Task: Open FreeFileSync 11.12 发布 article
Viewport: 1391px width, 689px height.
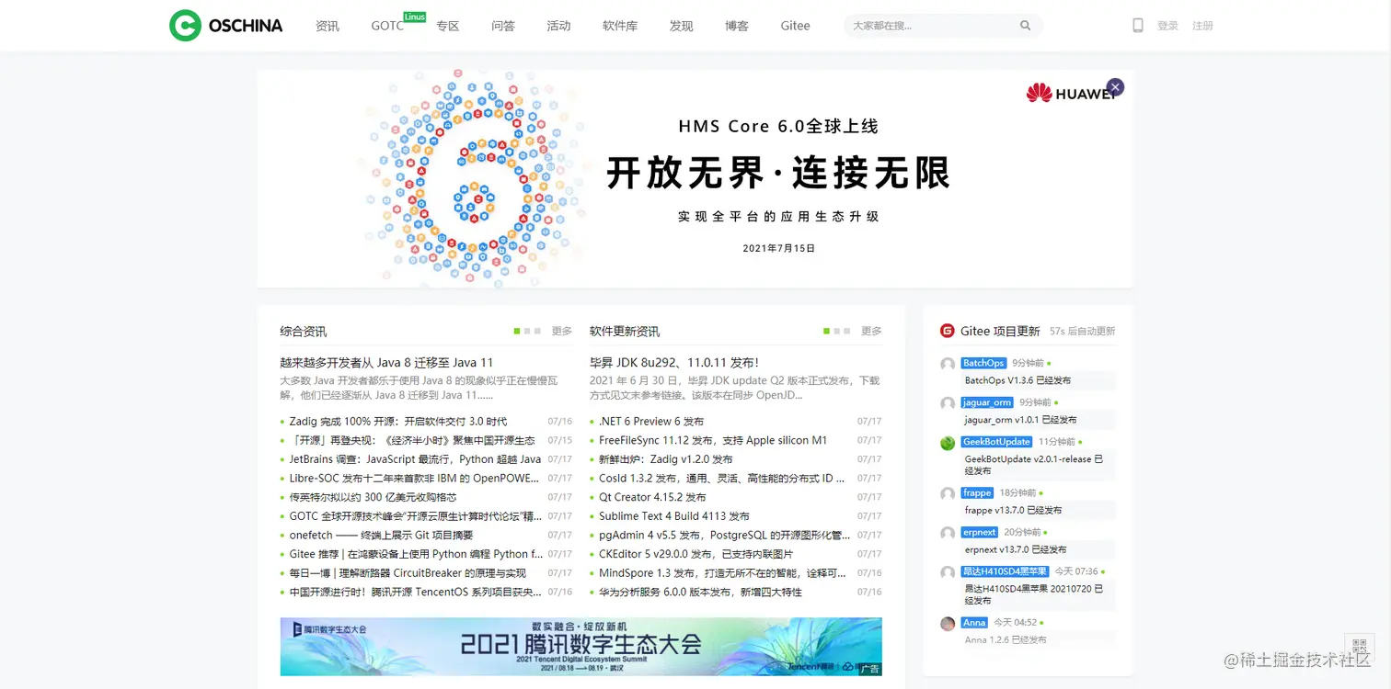Action: 713,440
